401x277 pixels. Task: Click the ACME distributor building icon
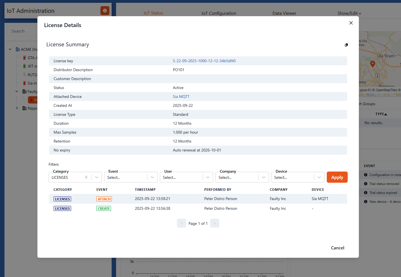pyautogui.click(x=18, y=49)
